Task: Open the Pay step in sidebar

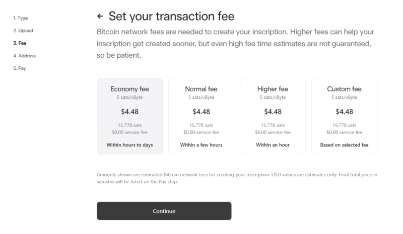Action: 19,68
